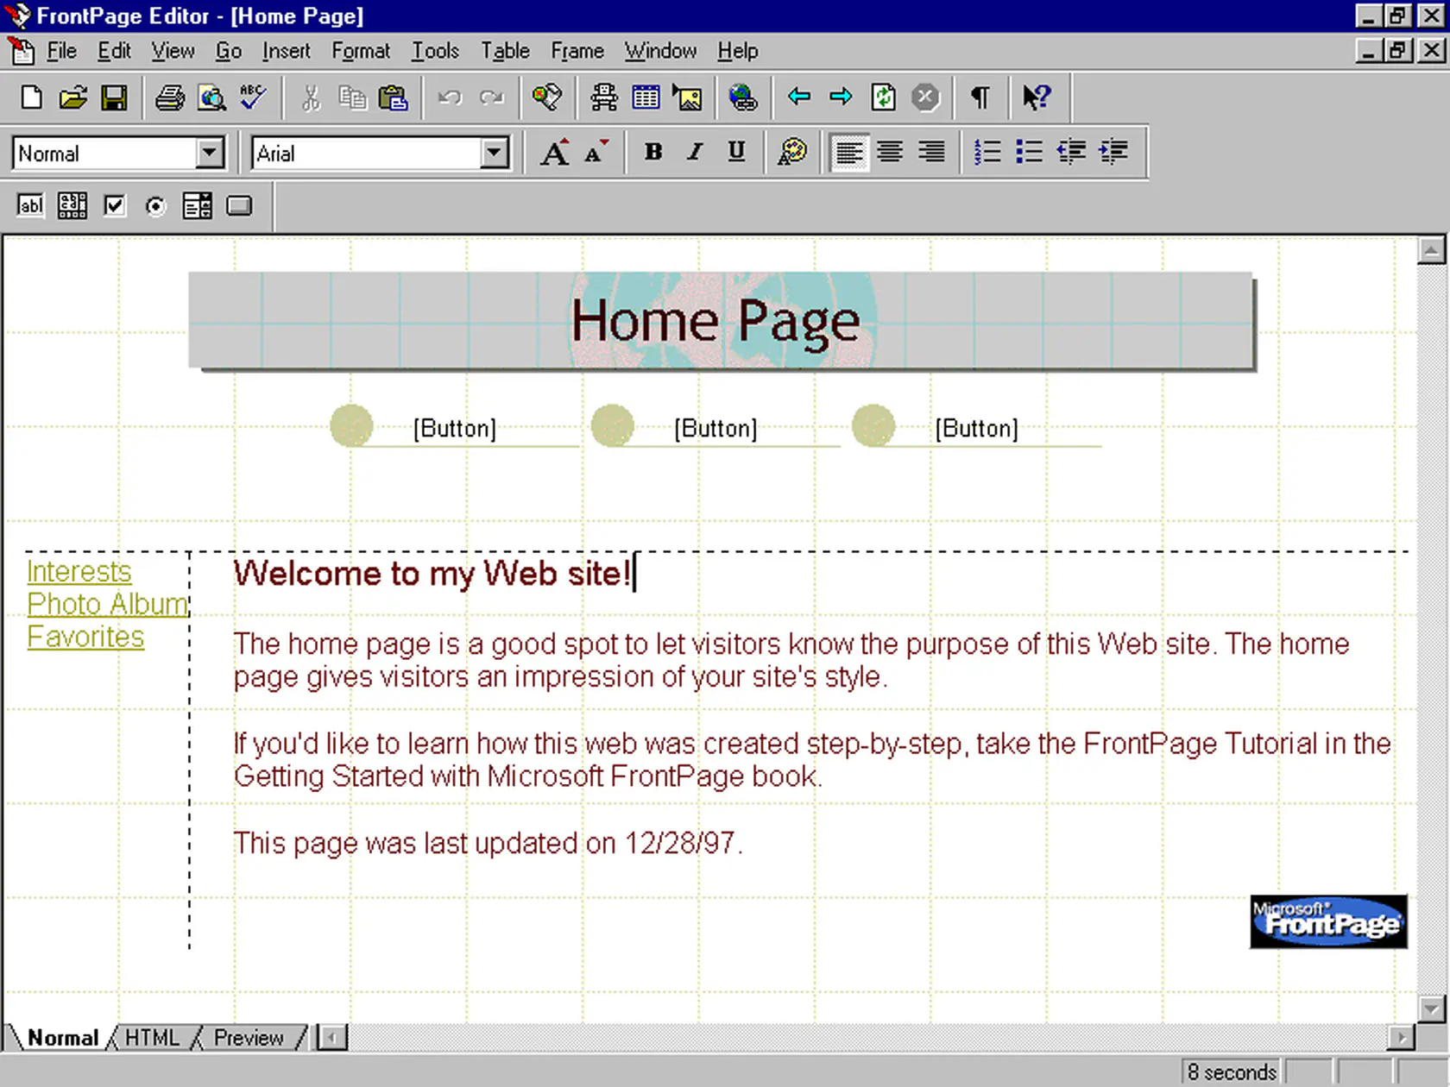Viewport: 1450px width, 1087px height.
Task: Insert a check box form field
Action: tap(114, 206)
